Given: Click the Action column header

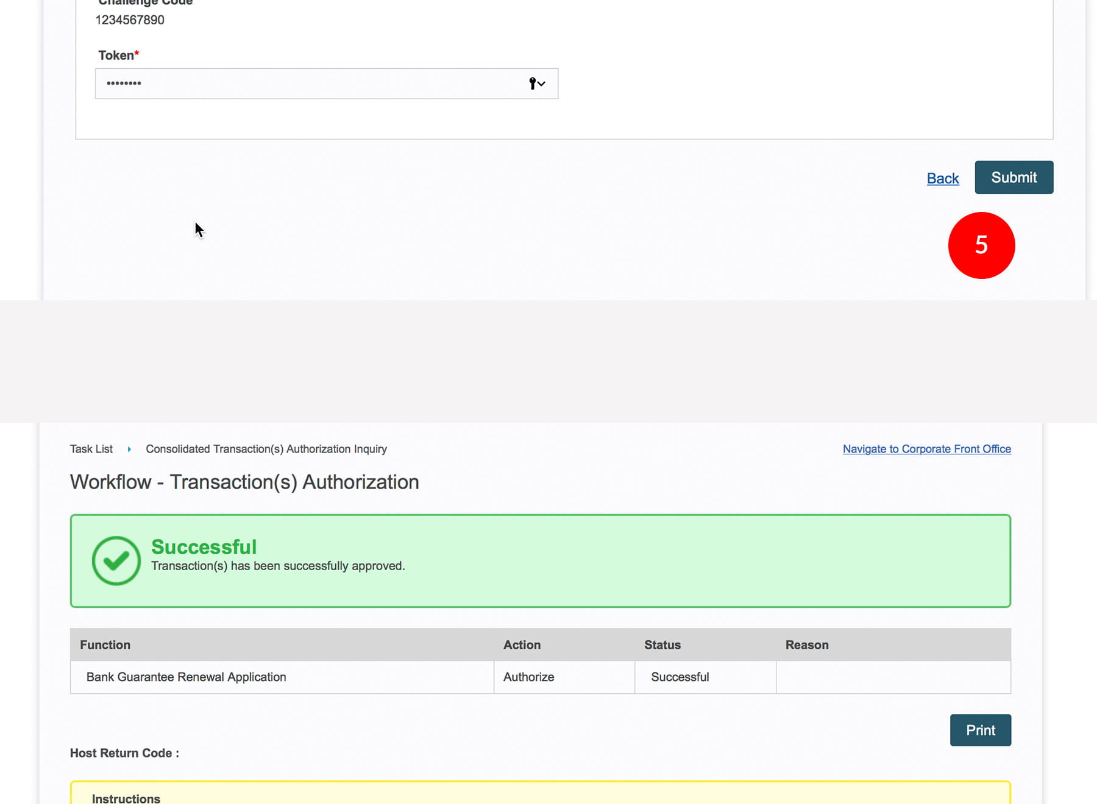Looking at the screenshot, I should [x=522, y=644].
